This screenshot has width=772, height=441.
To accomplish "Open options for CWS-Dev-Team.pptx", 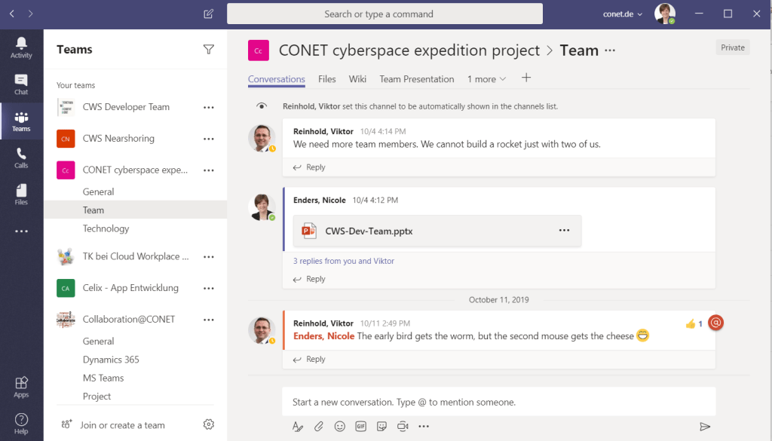I will pos(564,231).
